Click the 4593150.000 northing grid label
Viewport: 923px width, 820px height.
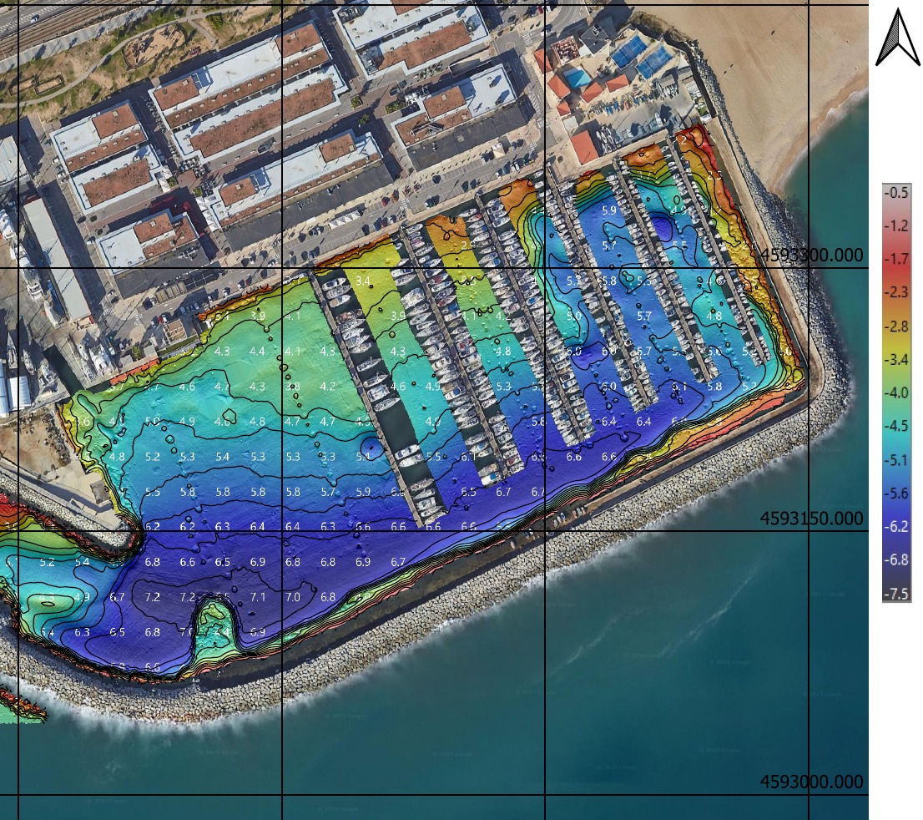pos(811,519)
